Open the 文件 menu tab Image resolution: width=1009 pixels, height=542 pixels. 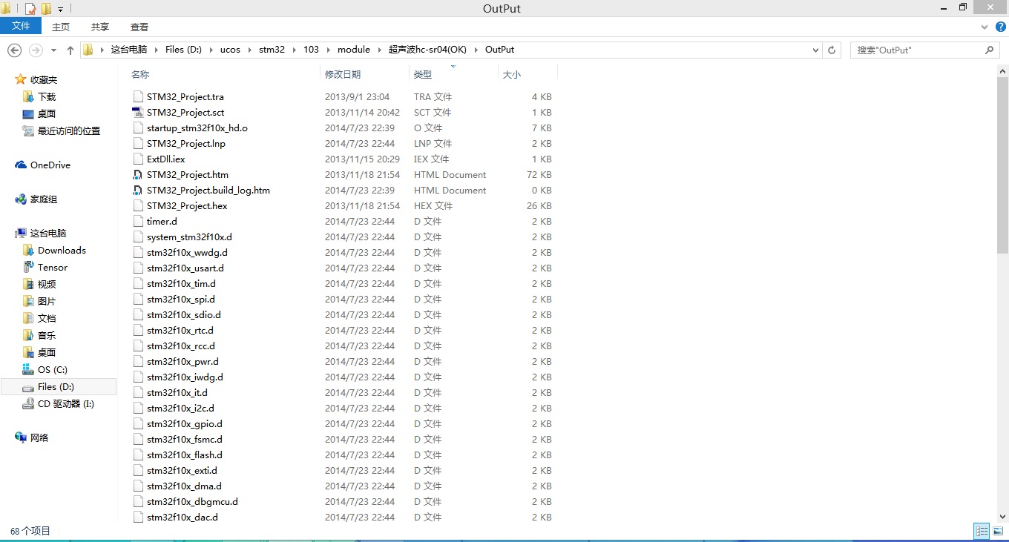tap(21, 26)
